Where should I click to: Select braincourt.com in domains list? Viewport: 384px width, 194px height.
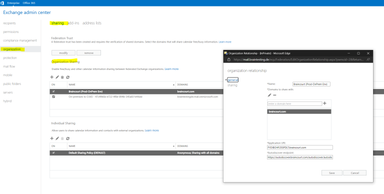299,111
